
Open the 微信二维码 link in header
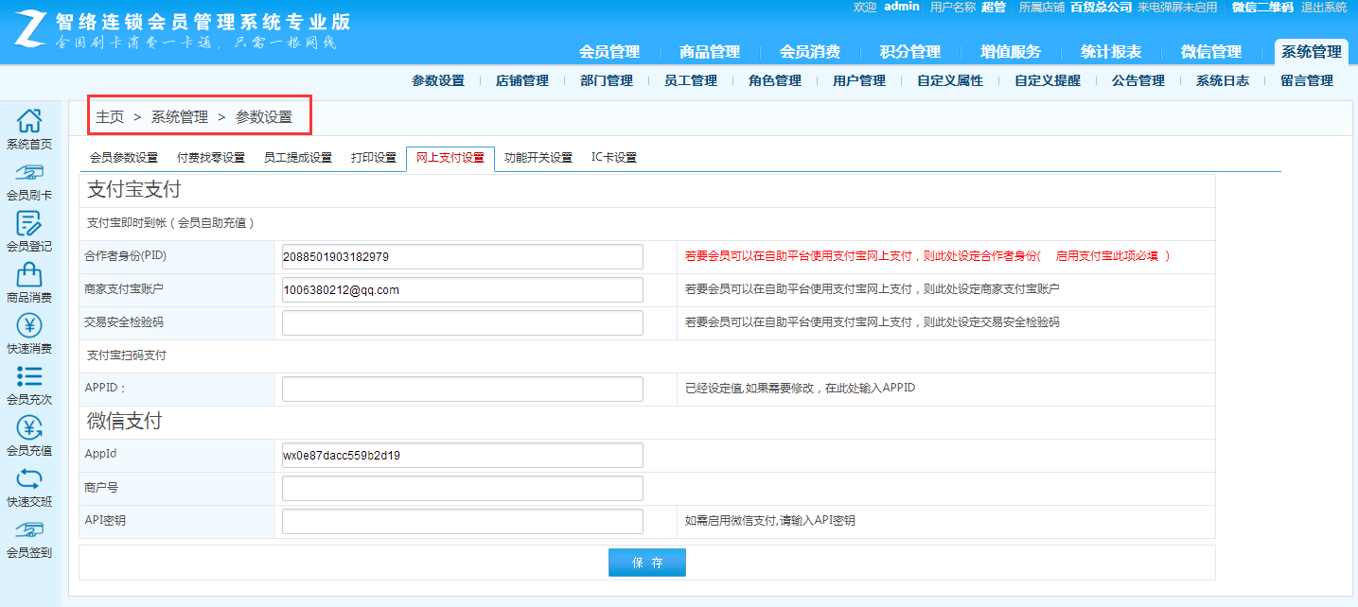coord(1262,8)
